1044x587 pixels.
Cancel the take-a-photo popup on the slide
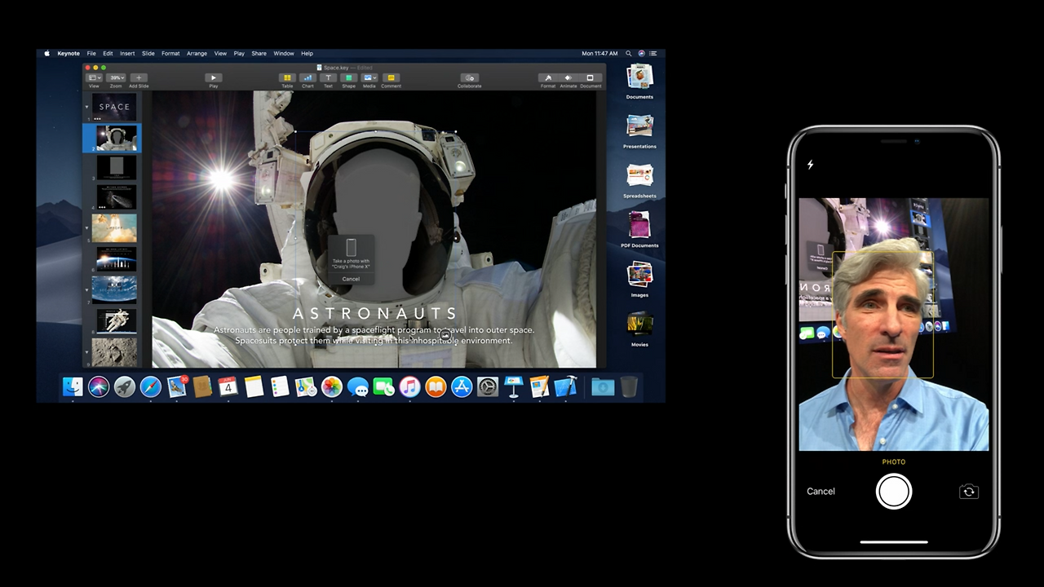351,279
